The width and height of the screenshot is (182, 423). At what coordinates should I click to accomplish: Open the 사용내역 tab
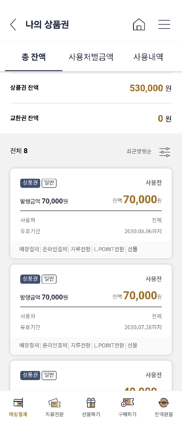[x=148, y=57]
